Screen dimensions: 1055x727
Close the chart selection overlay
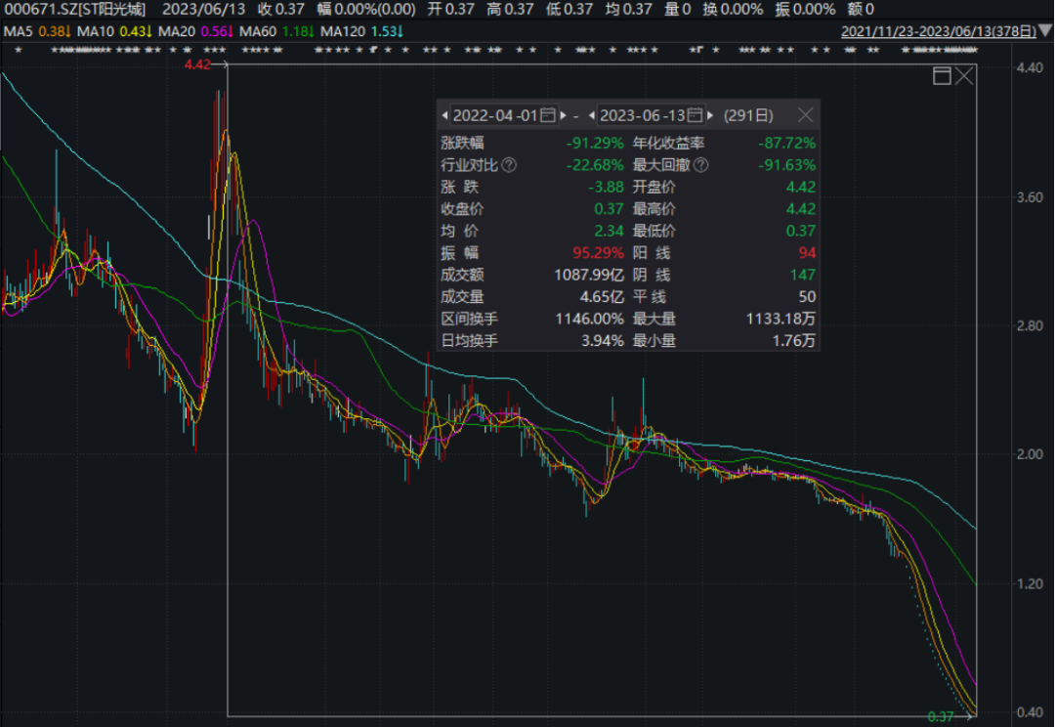point(965,76)
